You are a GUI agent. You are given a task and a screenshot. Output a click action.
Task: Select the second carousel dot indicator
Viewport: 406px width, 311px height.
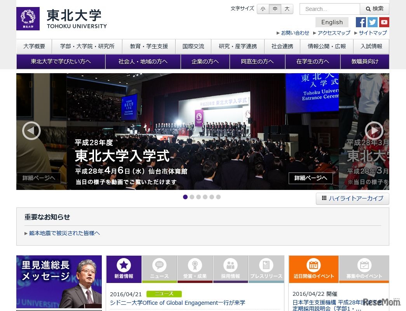192,197
